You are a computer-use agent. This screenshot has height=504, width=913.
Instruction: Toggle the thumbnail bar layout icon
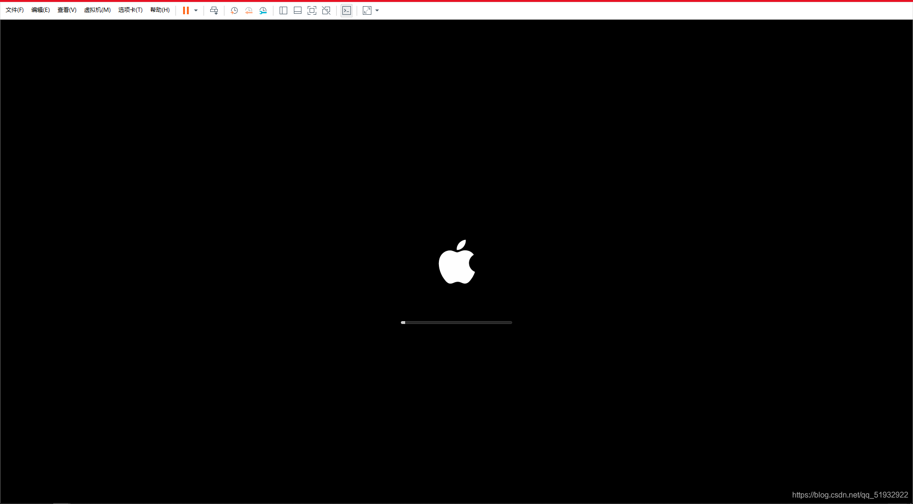click(x=298, y=10)
